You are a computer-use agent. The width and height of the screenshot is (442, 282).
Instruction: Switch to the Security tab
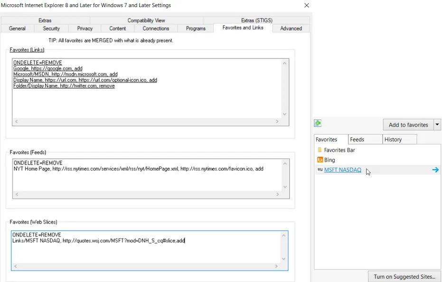[51, 28]
